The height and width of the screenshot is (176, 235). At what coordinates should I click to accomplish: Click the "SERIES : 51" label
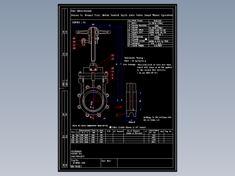pyautogui.click(x=79, y=23)
